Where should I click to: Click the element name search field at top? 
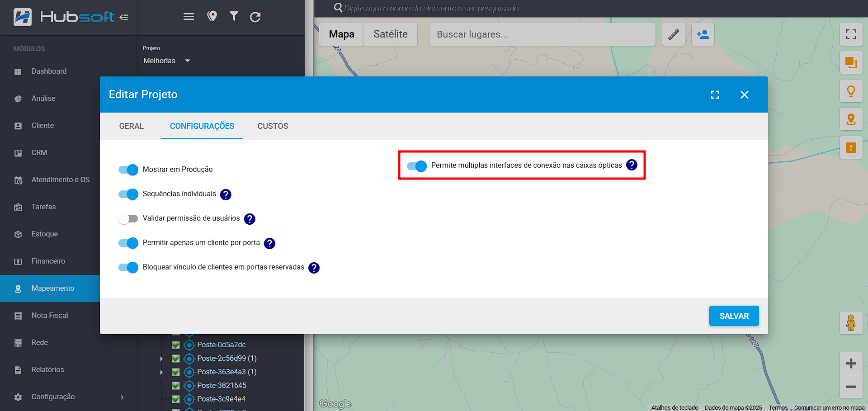coord(431,8)
